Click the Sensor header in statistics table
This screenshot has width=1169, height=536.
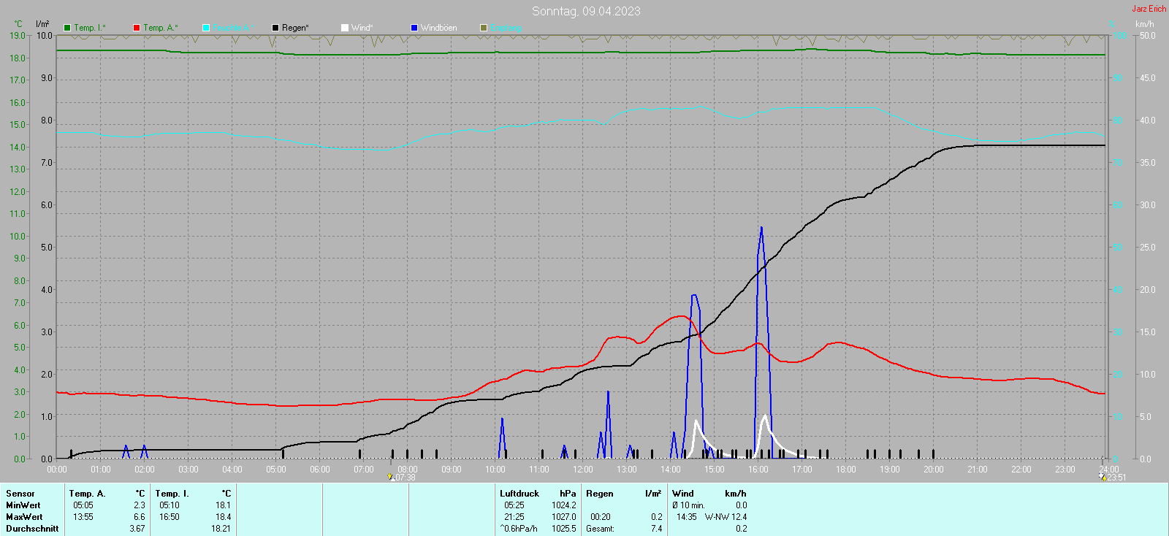click(x=20, y=494)
